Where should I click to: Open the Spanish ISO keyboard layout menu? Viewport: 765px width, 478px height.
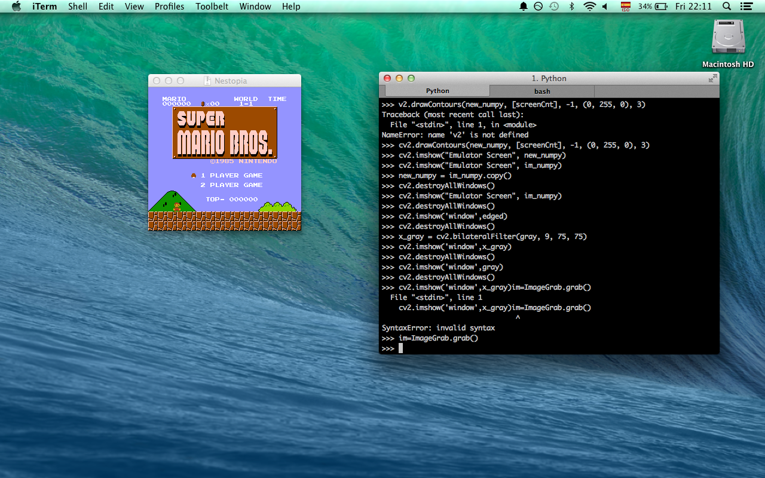click(625, 7)
